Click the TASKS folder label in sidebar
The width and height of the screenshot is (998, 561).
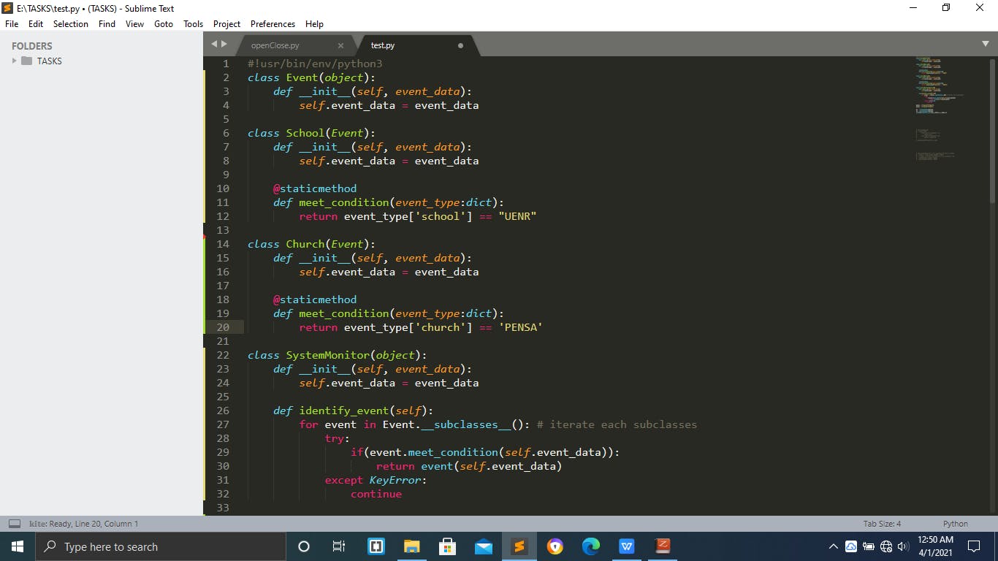click(x=50, y=61)
